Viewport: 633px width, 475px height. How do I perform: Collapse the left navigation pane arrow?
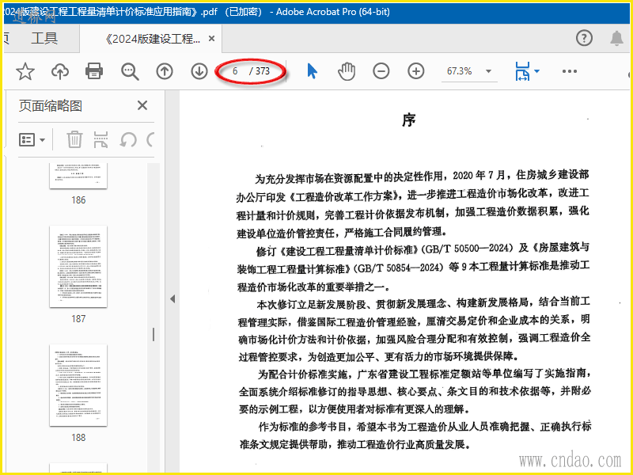pos(172,298)
